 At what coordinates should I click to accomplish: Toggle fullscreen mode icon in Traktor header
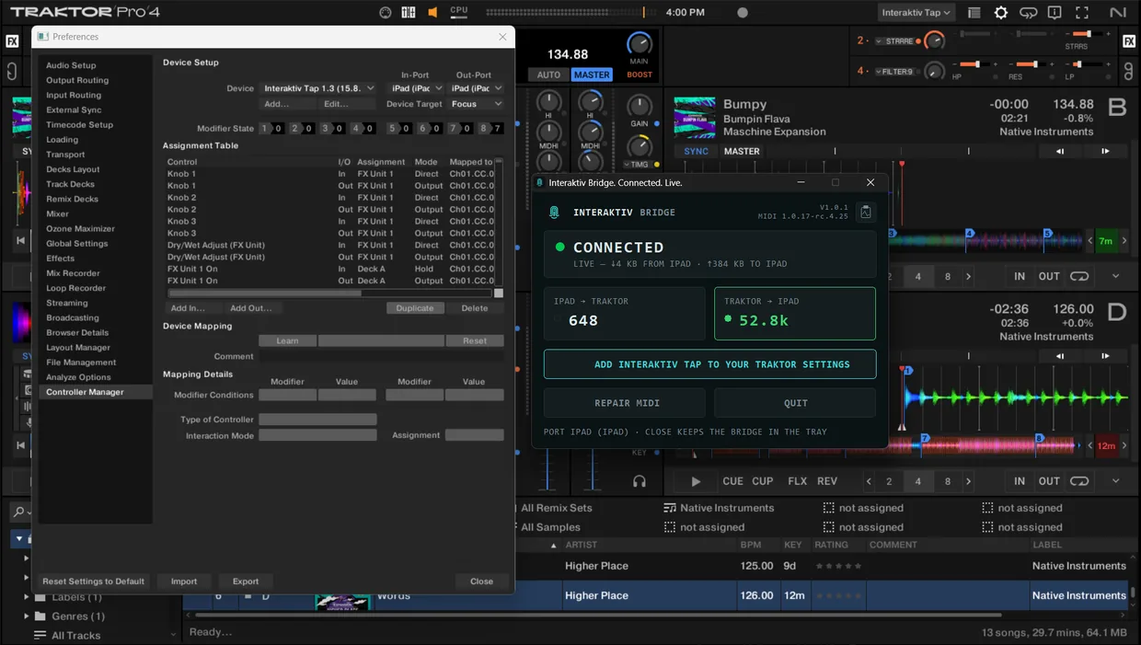tap(1081, 13)
